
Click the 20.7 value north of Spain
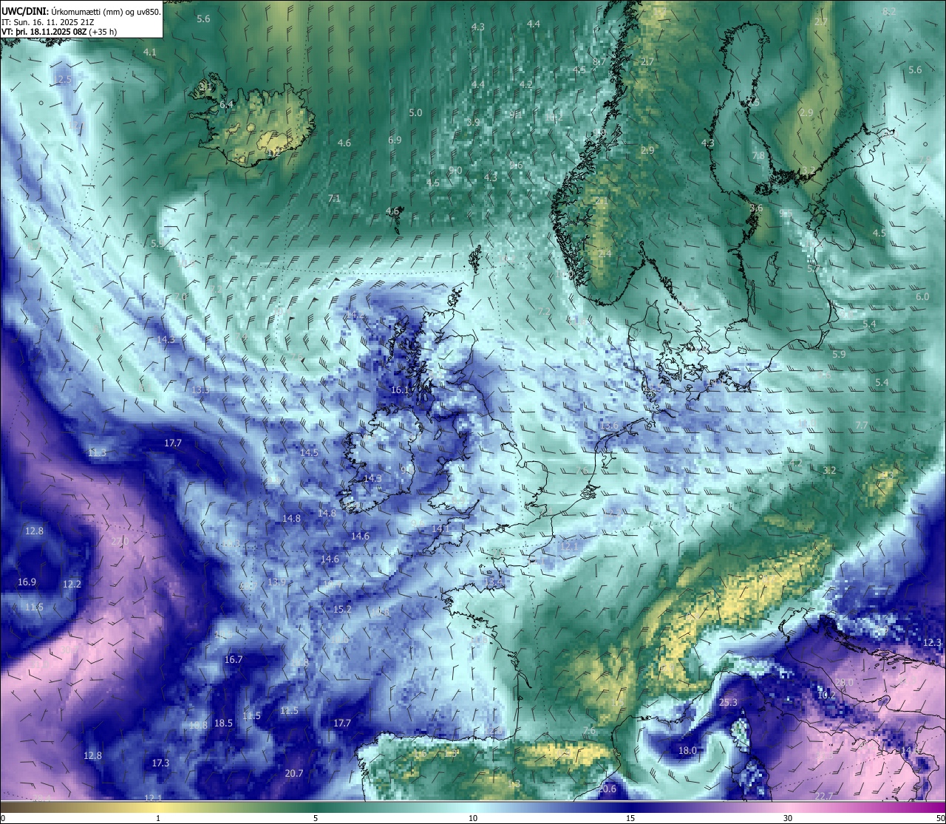[x=293, y=773]
